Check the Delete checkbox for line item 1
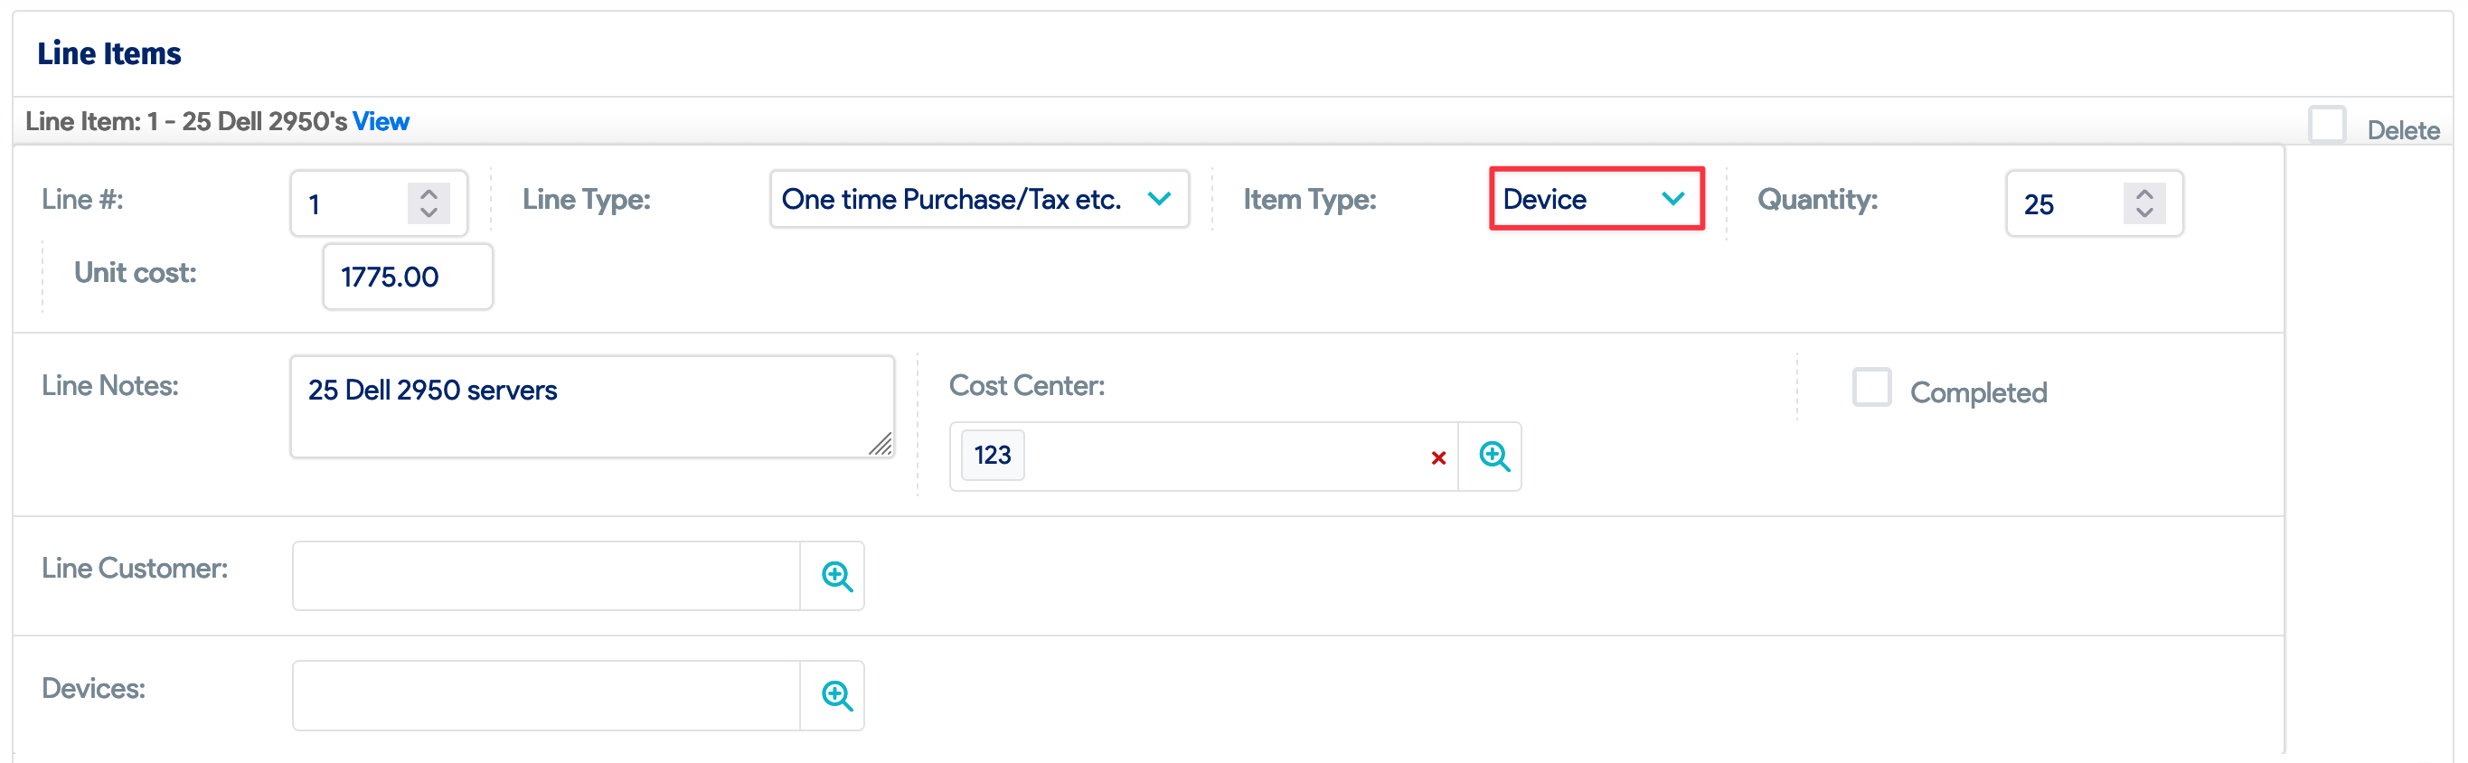This screenshot has width=2468, height=763. 2328,124
